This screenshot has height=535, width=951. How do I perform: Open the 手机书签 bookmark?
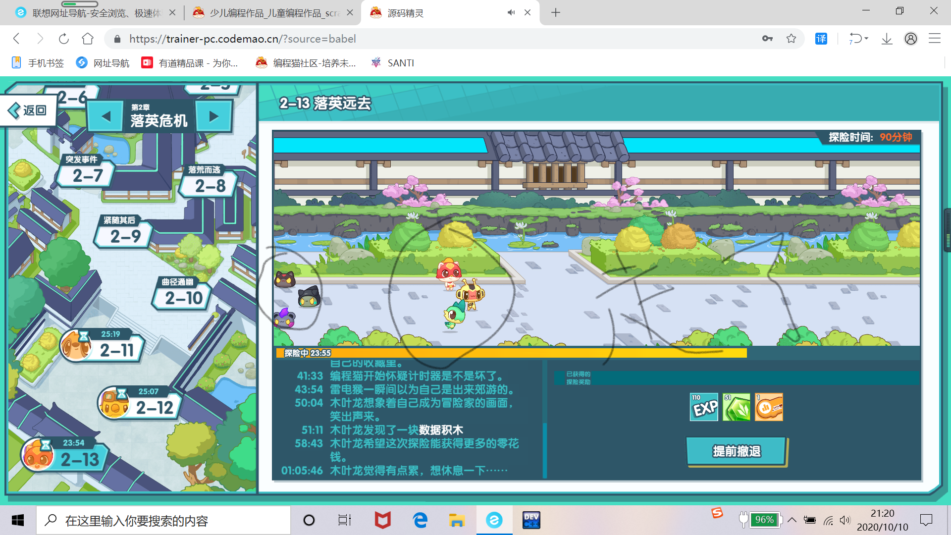click(x=38, y=63)
